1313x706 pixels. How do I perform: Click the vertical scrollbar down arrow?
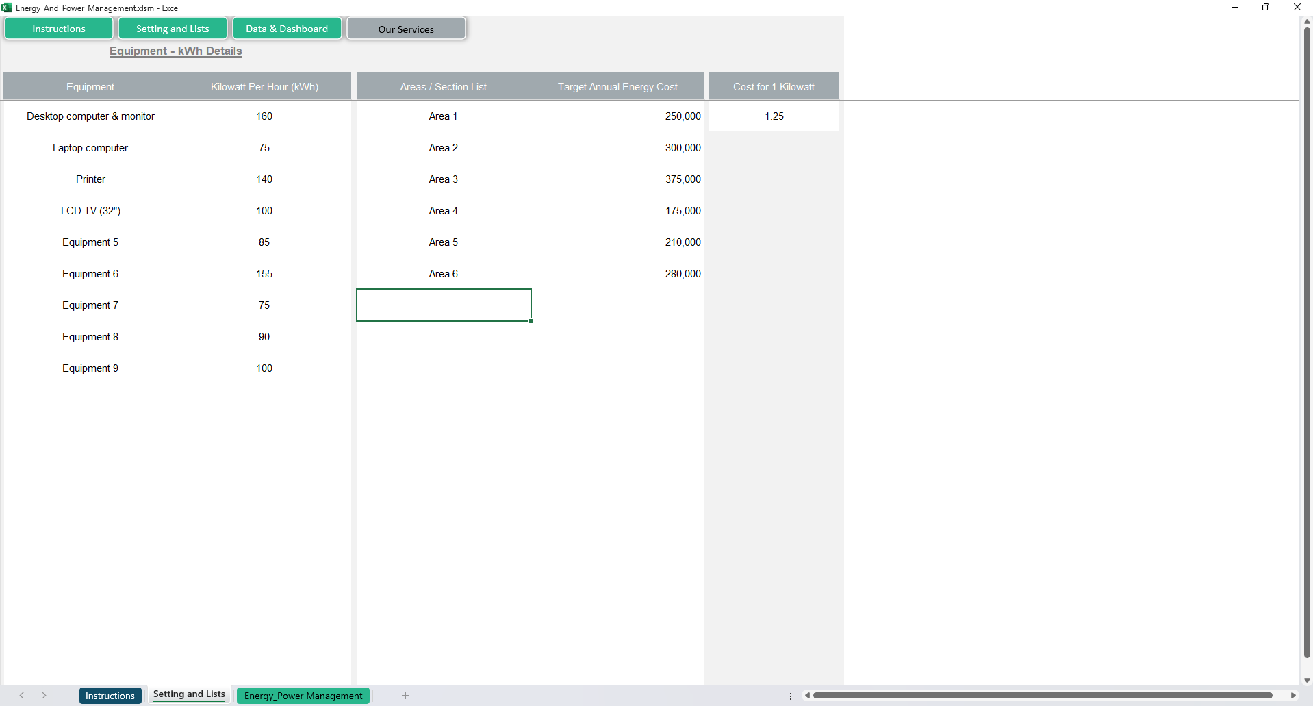pos(1307,680)
